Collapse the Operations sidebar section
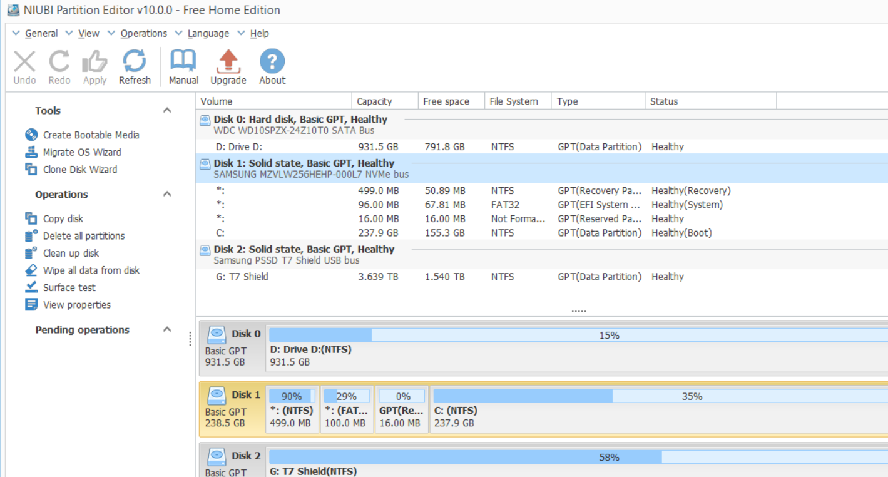Screen dimensions: 888x477 click(x=167, y=194)
